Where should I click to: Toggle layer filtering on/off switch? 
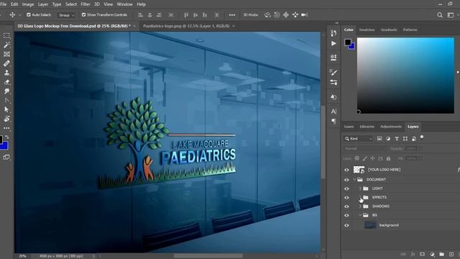pos(422,137)
